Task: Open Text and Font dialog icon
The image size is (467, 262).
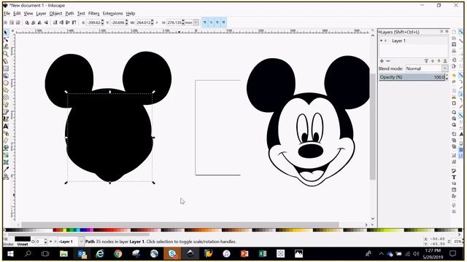Action: tap(454, 178)
